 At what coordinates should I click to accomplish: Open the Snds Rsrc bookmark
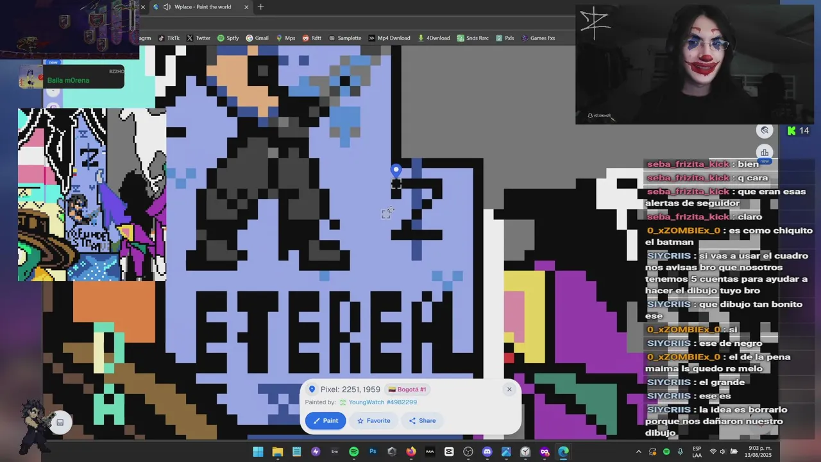pos(473,38)
